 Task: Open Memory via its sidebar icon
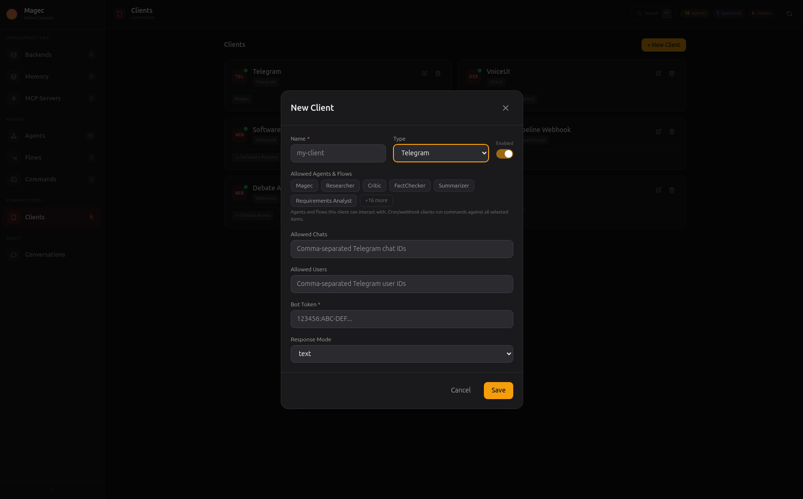pyautogui.click(x=13, y=76)
